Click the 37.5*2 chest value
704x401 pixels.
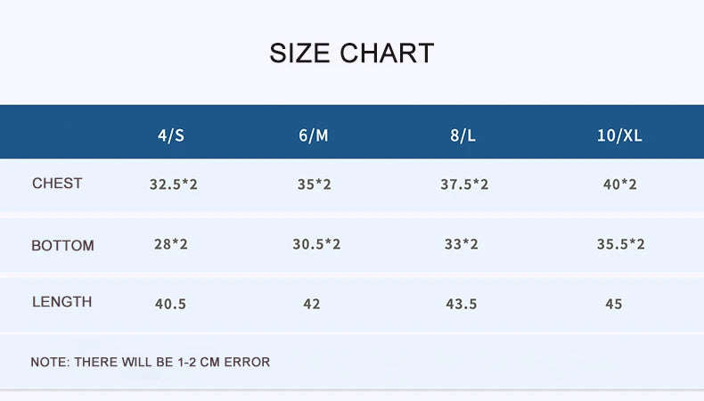click(464, 185)
